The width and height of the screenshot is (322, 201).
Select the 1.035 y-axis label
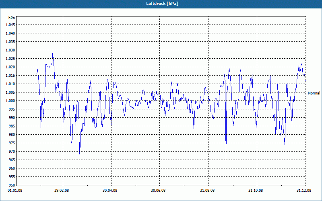coord(10,42)
